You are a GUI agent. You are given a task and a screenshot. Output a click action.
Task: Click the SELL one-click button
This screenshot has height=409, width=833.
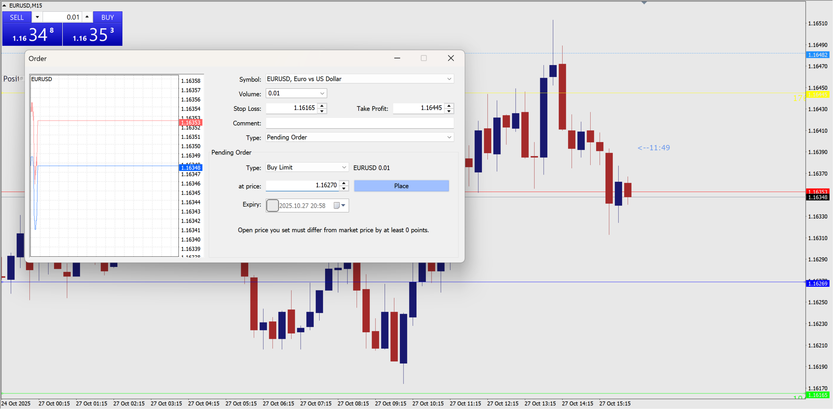click(x=17, y=17)
